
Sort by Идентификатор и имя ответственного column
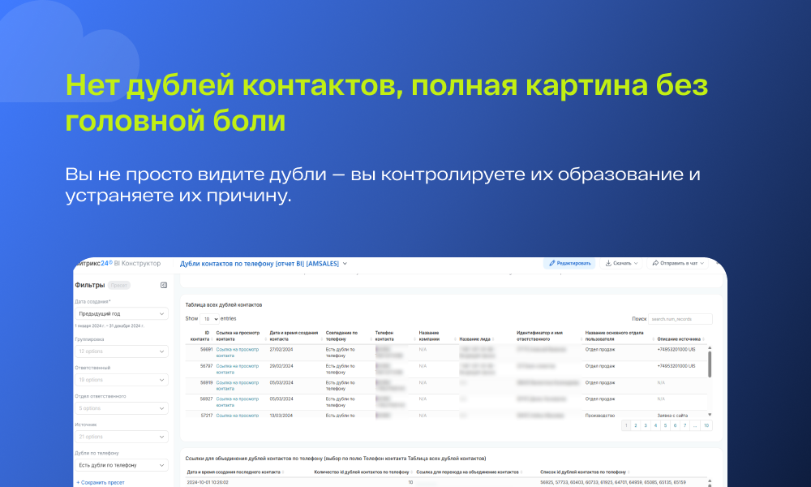tap(581, 339)
